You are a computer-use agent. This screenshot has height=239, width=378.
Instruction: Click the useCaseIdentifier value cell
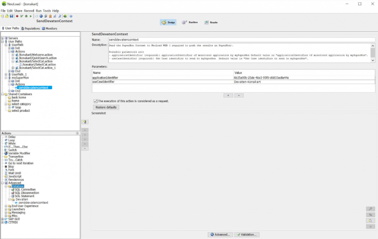(304, 82)
